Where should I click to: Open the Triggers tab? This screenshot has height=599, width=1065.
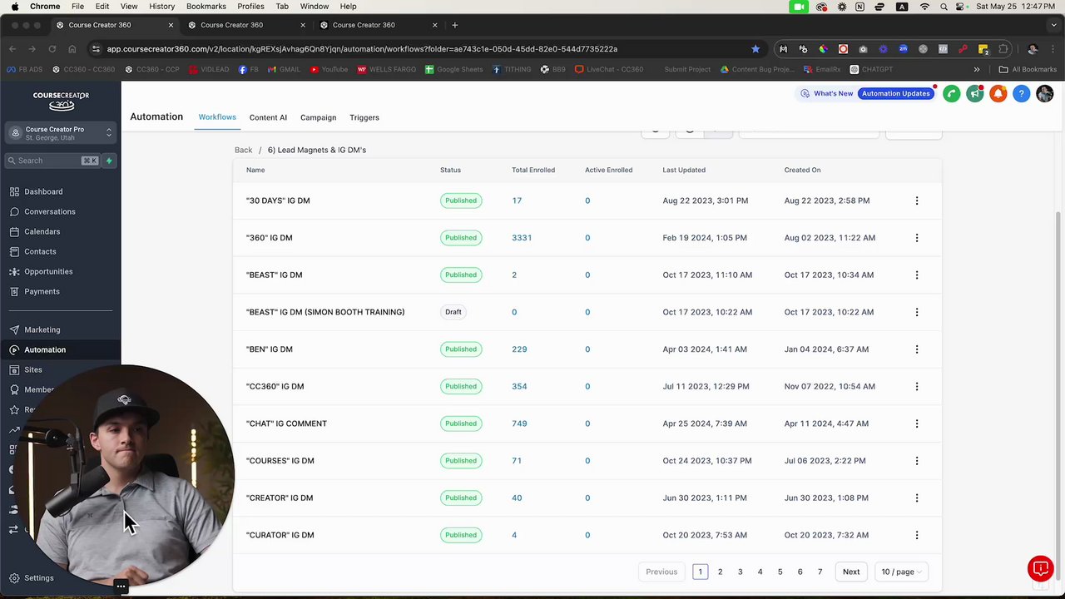[x=364, y=117]
